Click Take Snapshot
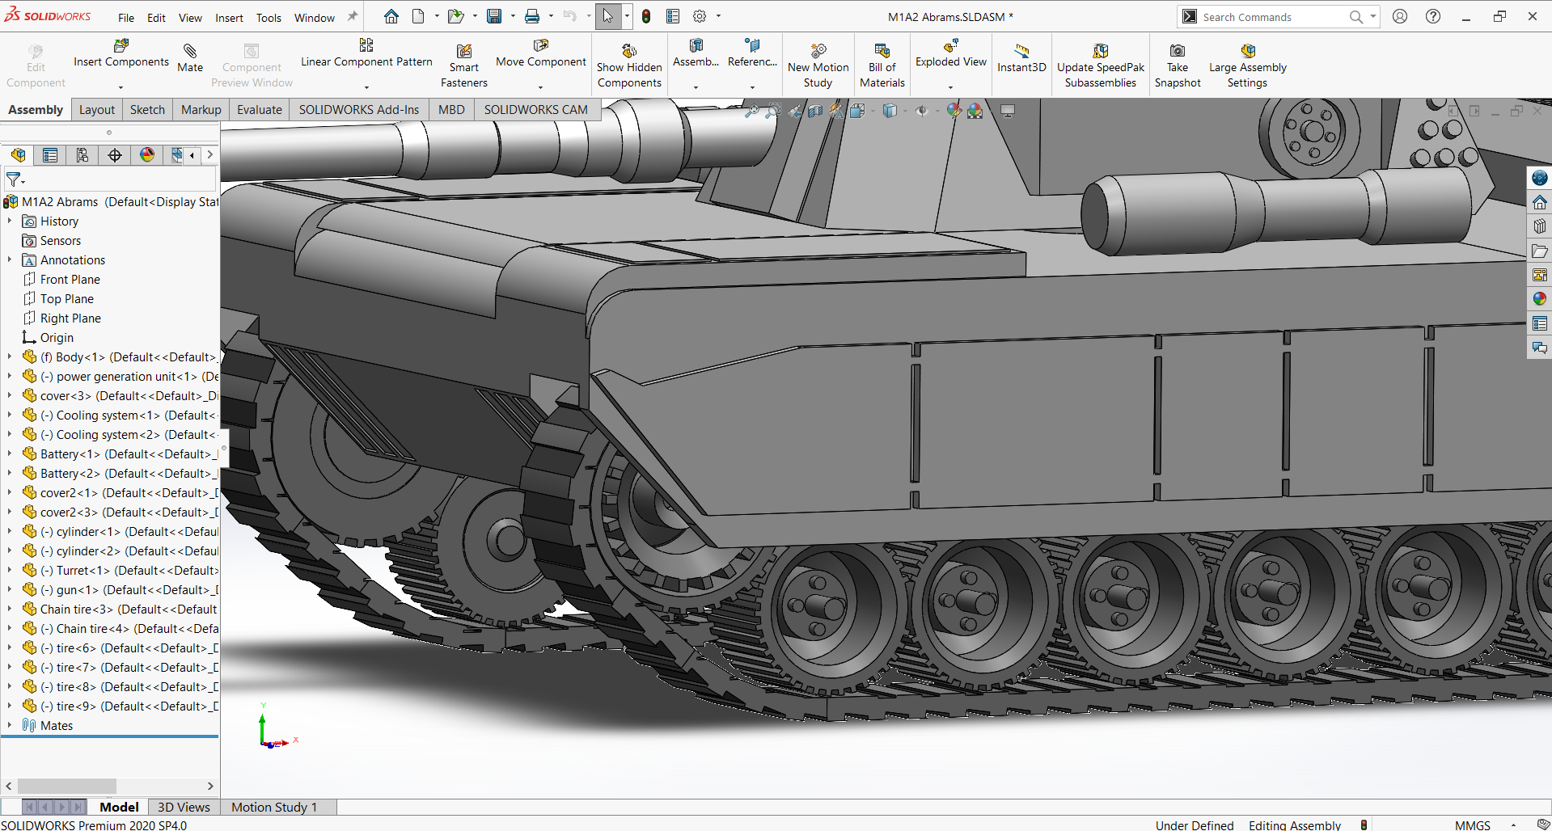The height and width of the screenshot is (831, 1552). pyautogui.click(x=1178, y=65)
